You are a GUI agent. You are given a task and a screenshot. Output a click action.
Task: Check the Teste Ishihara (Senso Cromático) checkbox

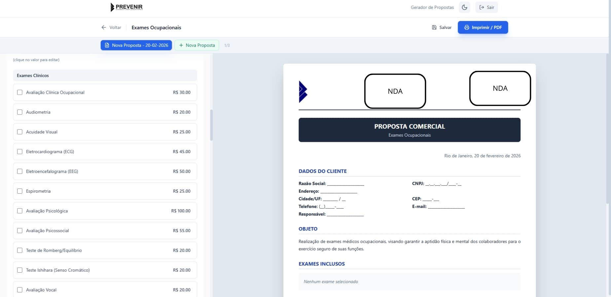pyautogui.click(x=20, y=270)
